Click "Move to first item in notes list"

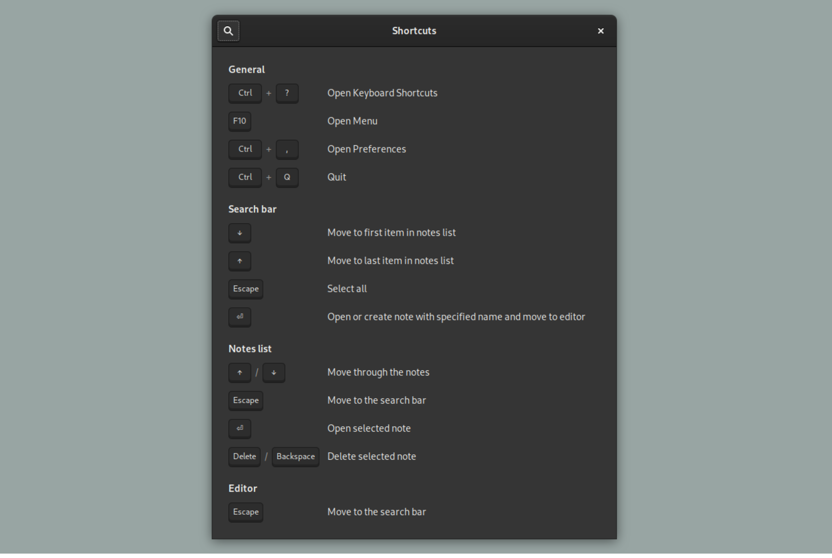(x=392, y=233)
